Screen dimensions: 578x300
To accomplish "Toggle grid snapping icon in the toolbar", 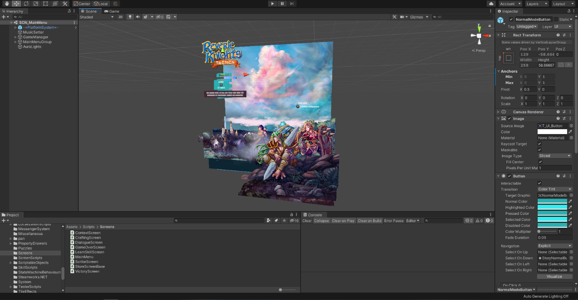I will click(115, 4).
